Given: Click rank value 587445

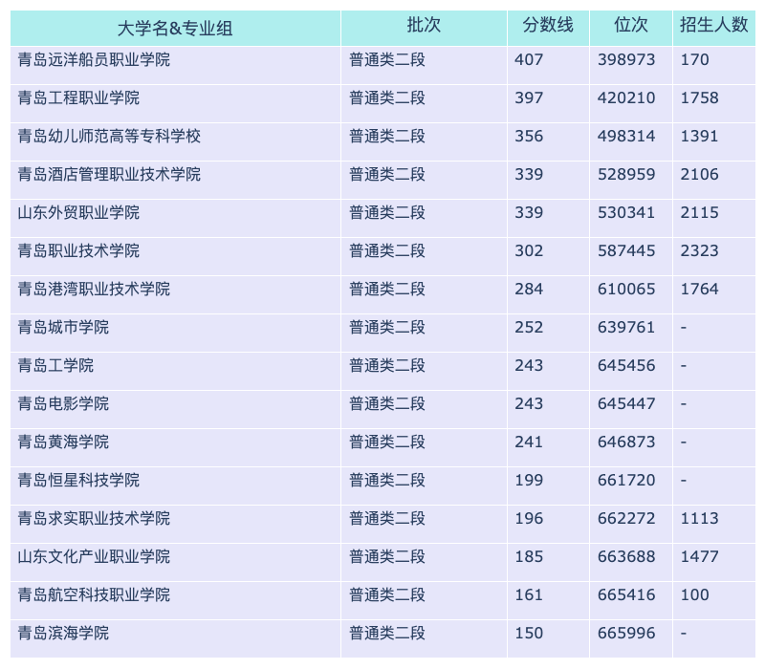Looking at the screenshot, I should [626, 250].
